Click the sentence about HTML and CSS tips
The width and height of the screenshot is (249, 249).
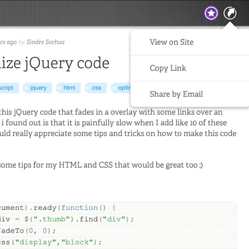pyautogui.click(x=101, y=165)
